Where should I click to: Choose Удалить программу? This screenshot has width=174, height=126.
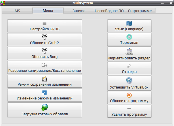(129, 111)
